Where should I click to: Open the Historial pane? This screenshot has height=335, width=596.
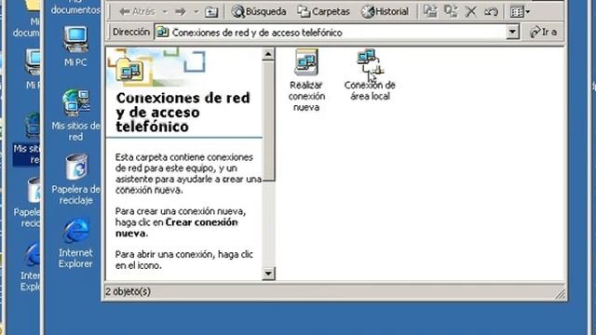point(385,12)
